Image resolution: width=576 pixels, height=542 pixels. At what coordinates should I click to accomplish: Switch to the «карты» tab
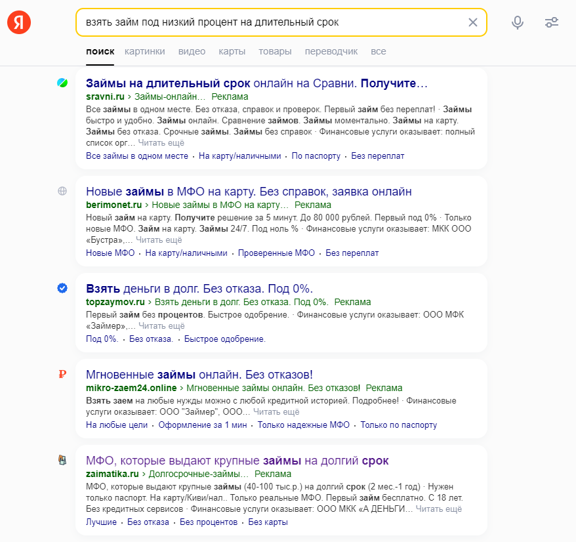coord(232,51)
